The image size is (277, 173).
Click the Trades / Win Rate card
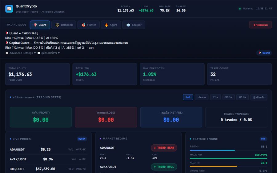[x=236, y=117]
